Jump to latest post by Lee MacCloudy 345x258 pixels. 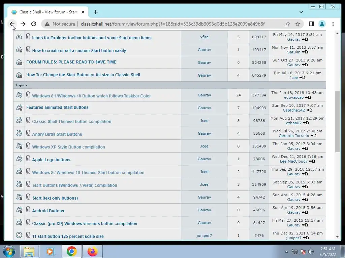(x=312, y=161)
